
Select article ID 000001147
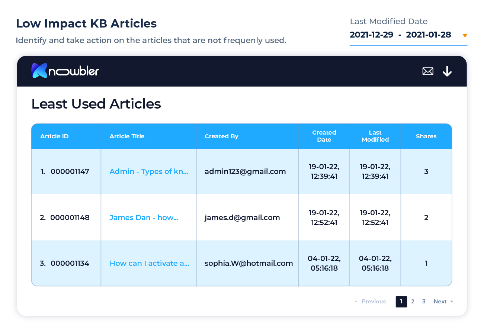[70, 171]
